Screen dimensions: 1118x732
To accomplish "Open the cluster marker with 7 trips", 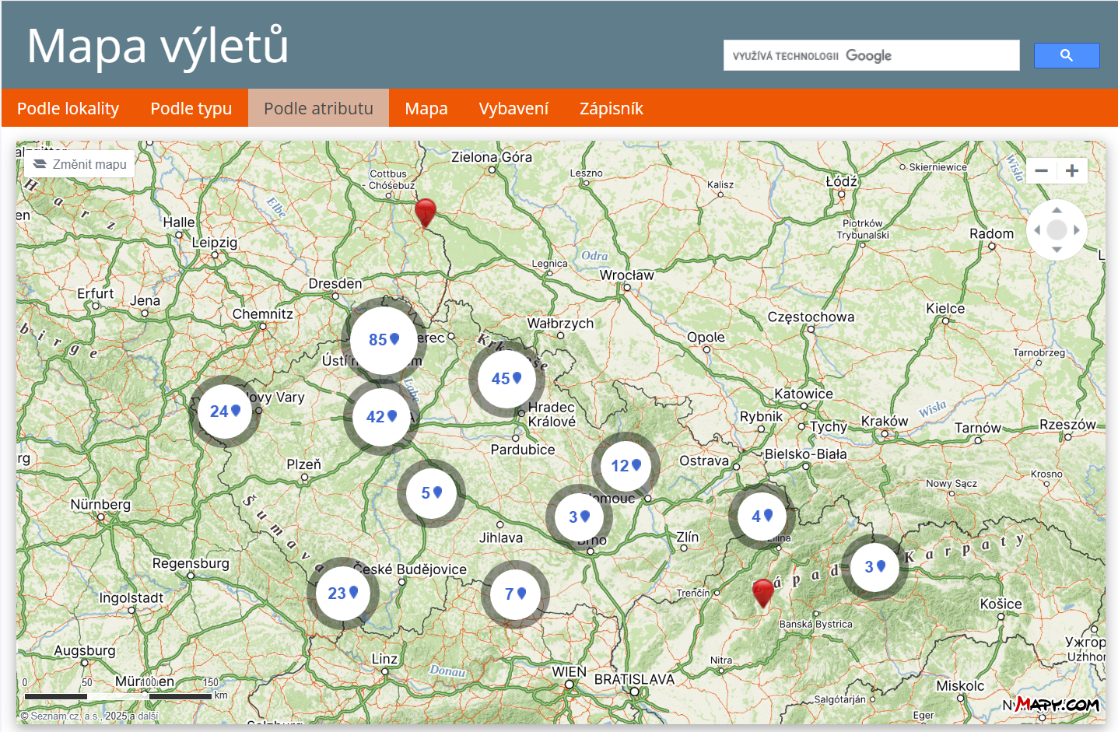I will coord(515,594).
